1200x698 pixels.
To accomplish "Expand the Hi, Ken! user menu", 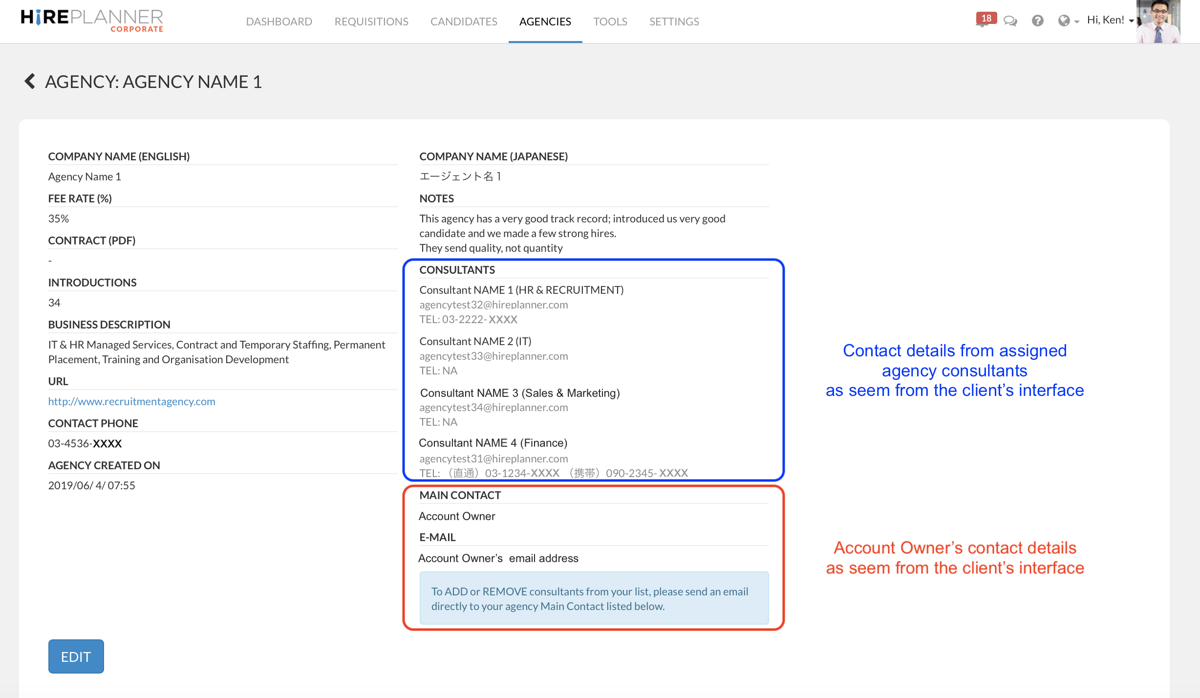I will click(x=1110, y=20).
